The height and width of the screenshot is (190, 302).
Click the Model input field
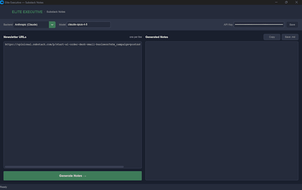(x=88, y=25)
